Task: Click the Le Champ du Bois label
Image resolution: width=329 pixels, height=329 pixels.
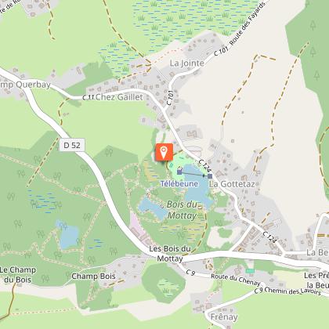Action: pos(18,275)
